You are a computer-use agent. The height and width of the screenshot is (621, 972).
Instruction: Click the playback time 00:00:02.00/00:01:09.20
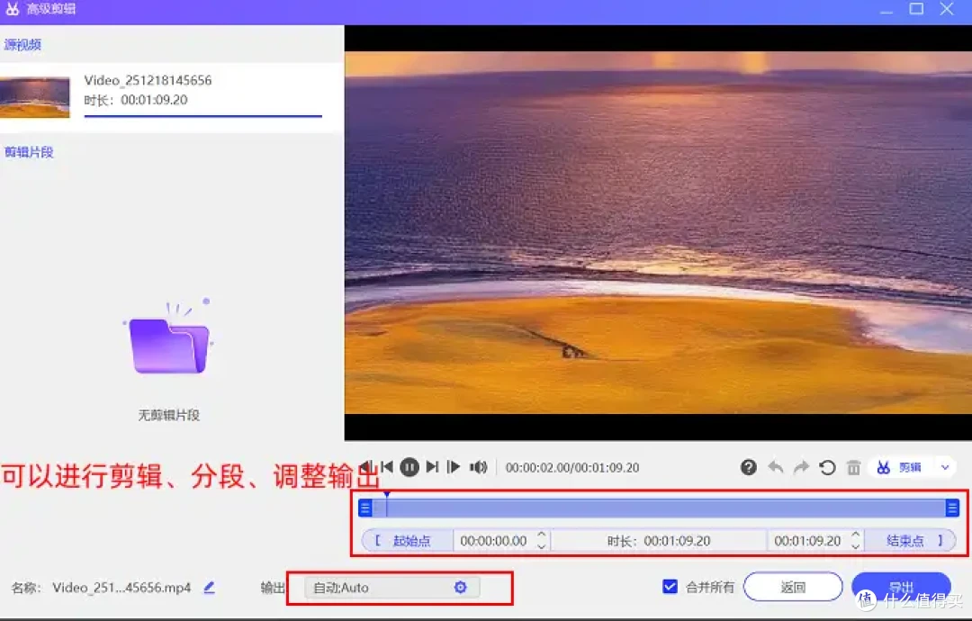(x=572, y=467)
